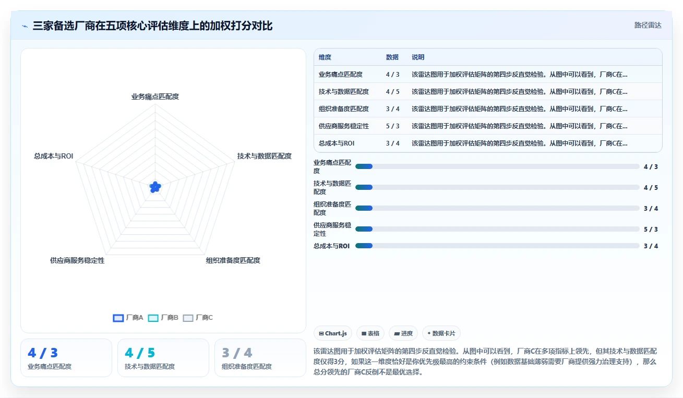Toggle 厂商A legend swatch

click(x=118, y=318)
